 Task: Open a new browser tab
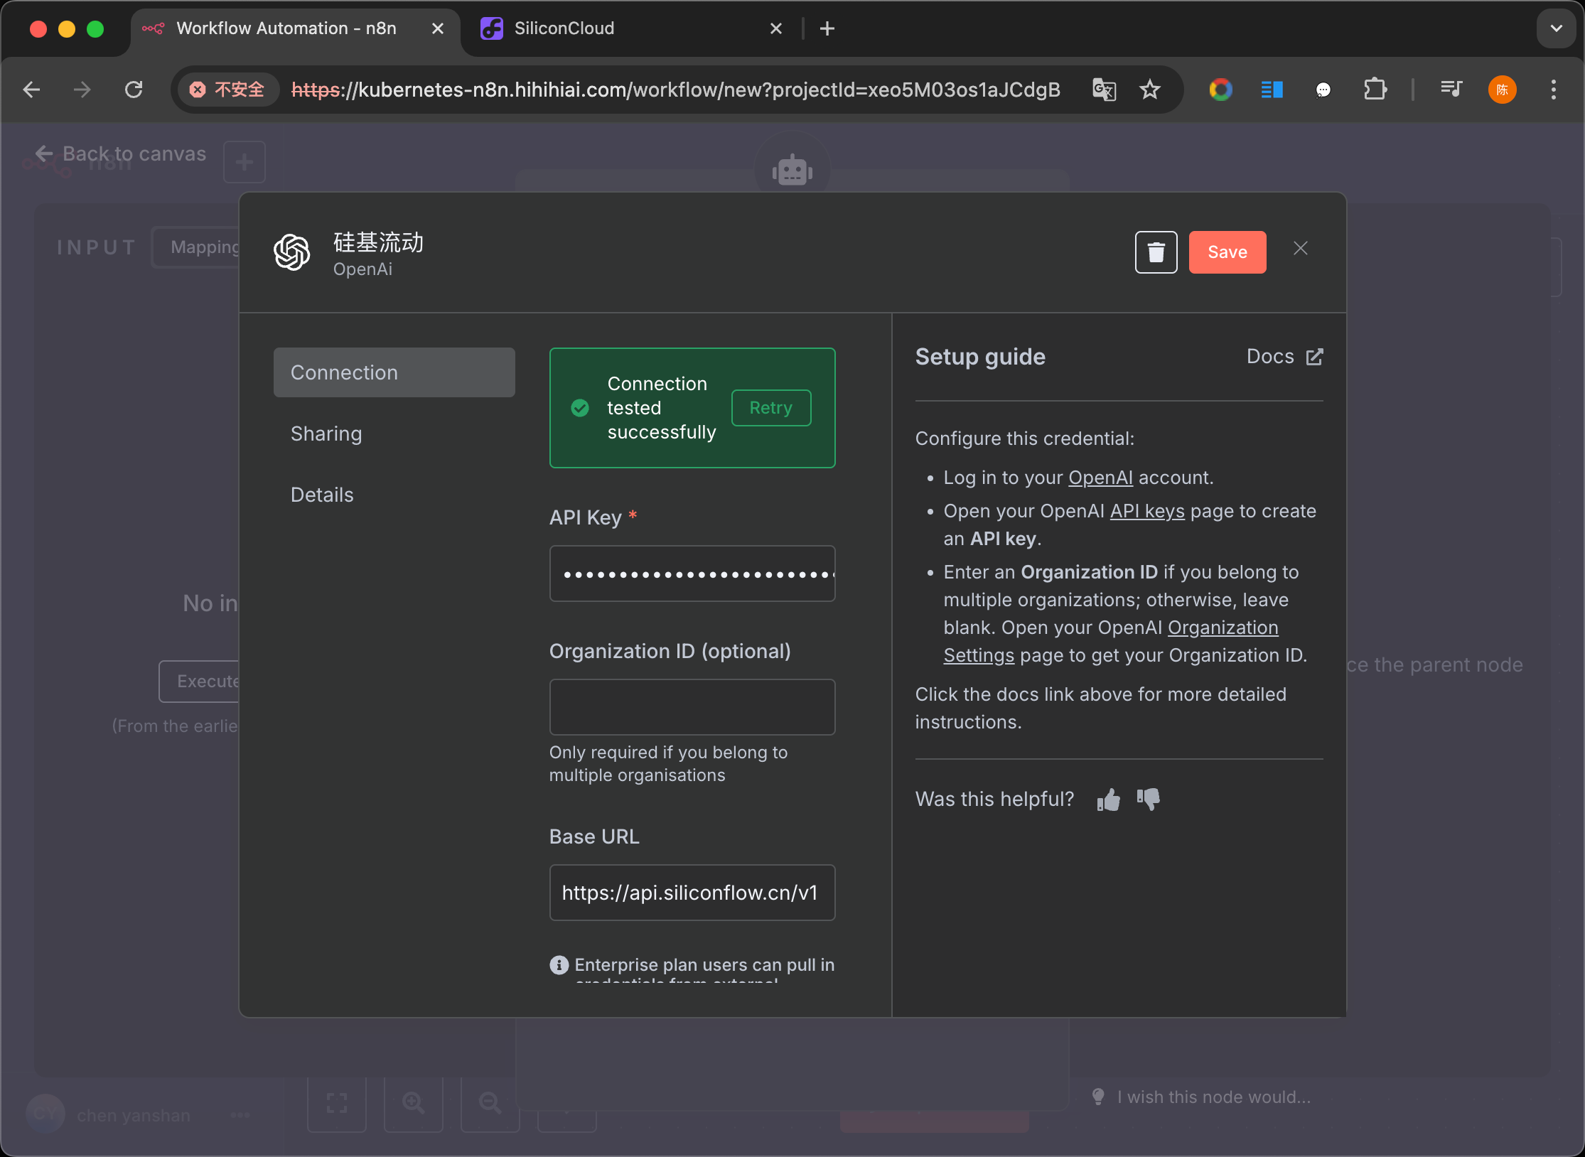[827, 28]
